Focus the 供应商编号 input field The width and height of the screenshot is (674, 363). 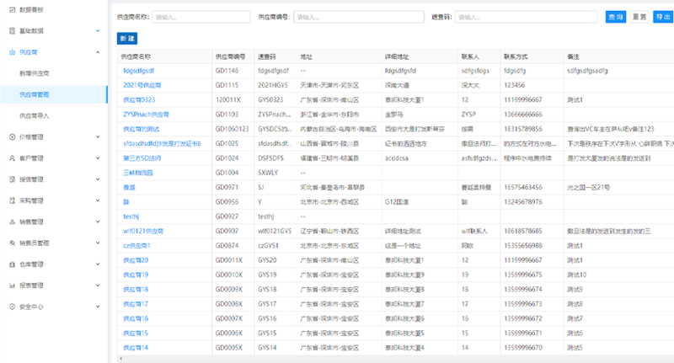pyautogui.click(x=359, y=17)
